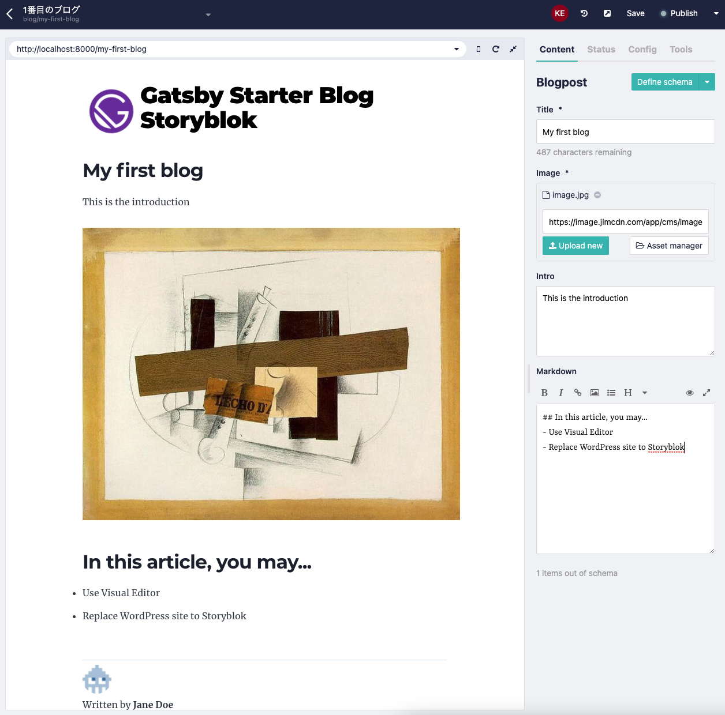Open the Tools tab

pyautogui.click(x=681, y=50)
